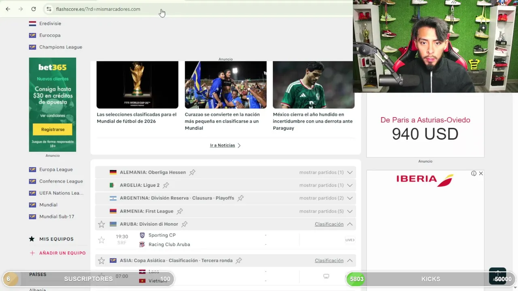
Task: Close the Iberia advertisement with the X
Action: point(481,173)
